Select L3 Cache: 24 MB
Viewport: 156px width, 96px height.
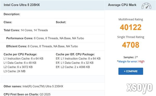pyautogui.click(x=15, y=71)
